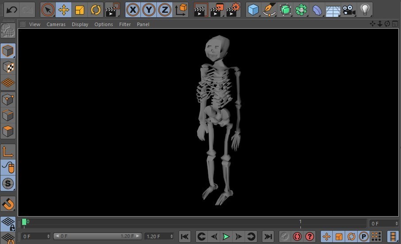Toggle the Z axis lock
This screenshot has width=401, height=244.
[x=165, y=10]
